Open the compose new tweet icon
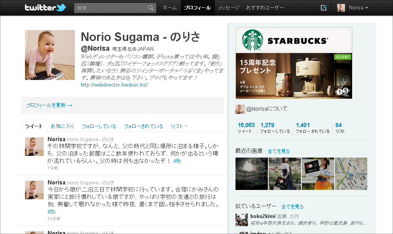393x234 pixels. [324, 8]
